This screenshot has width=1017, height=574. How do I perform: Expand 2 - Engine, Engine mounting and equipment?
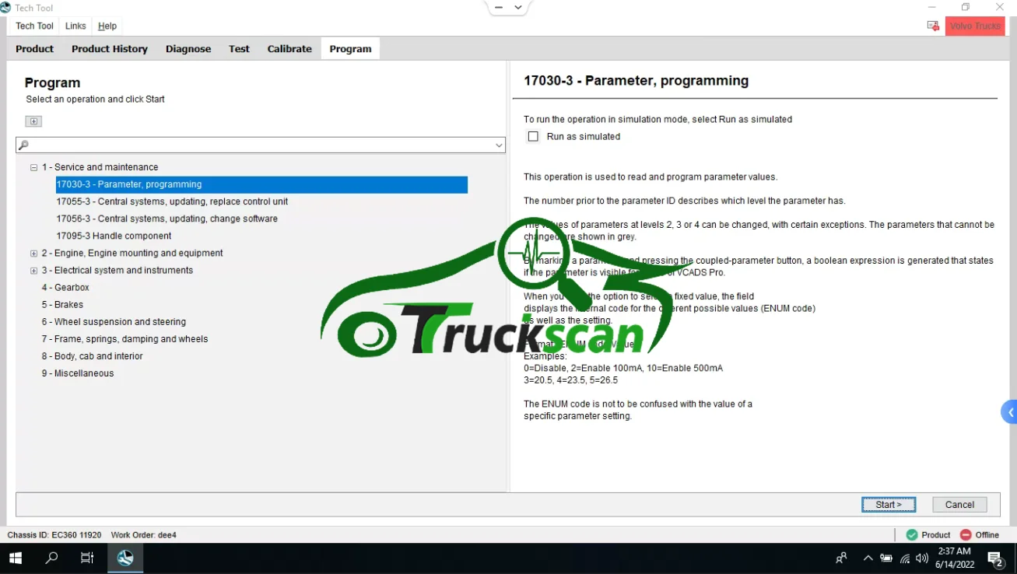pos(33,254)
